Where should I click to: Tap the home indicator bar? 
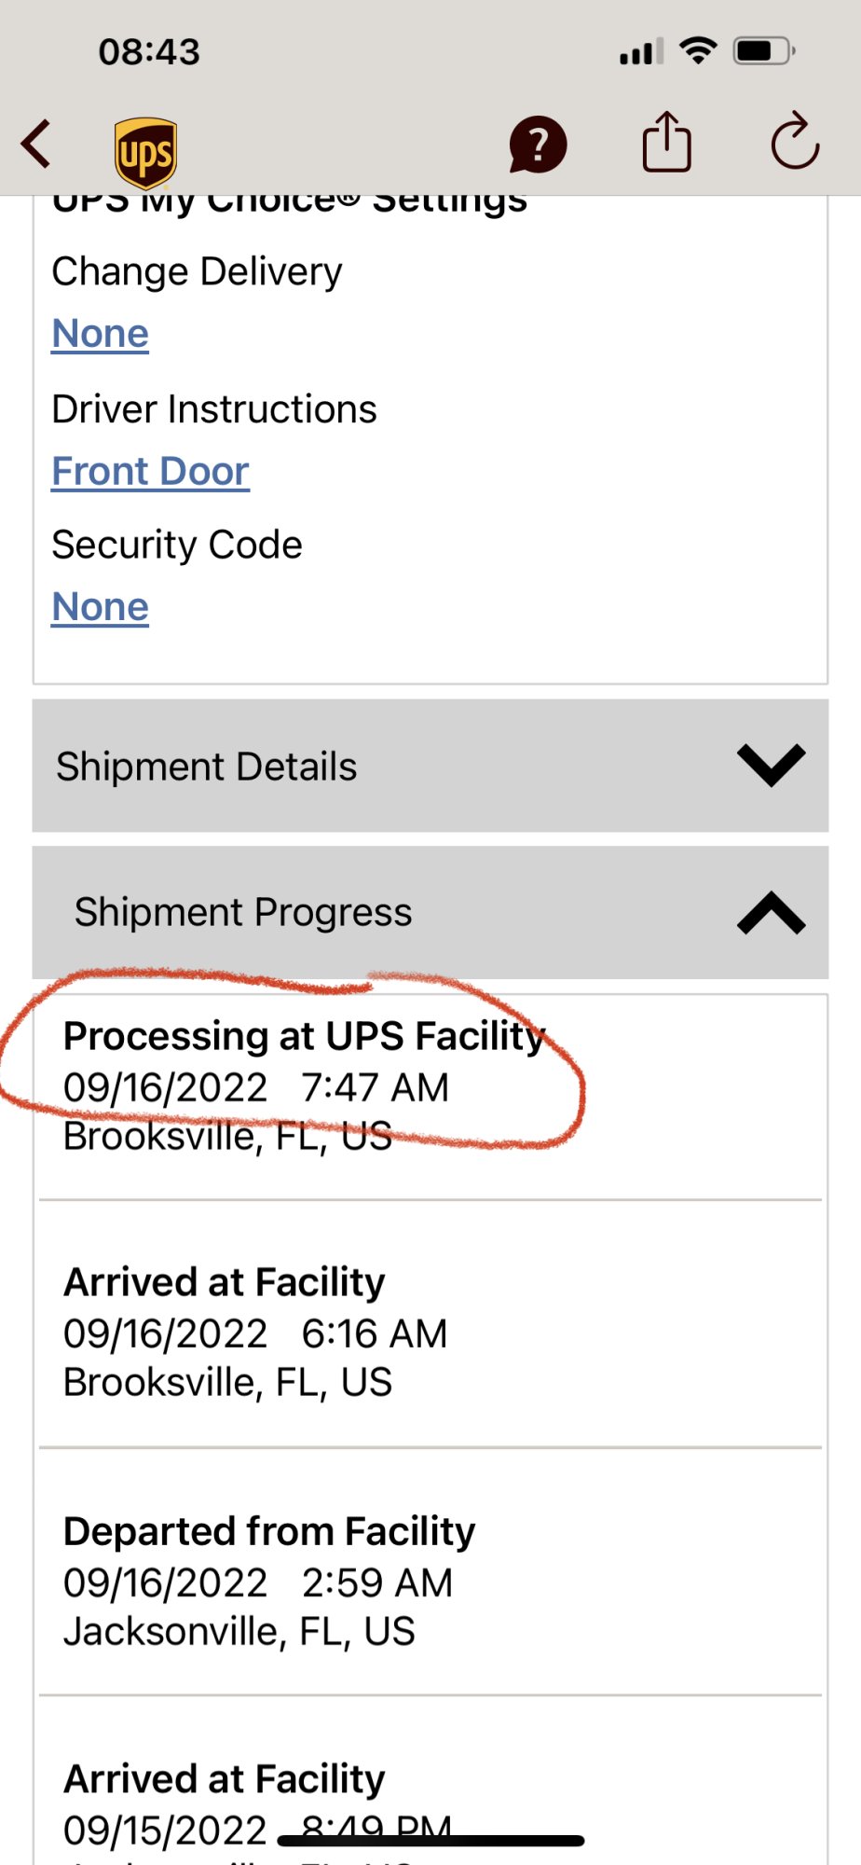[x=430, y=1841]
